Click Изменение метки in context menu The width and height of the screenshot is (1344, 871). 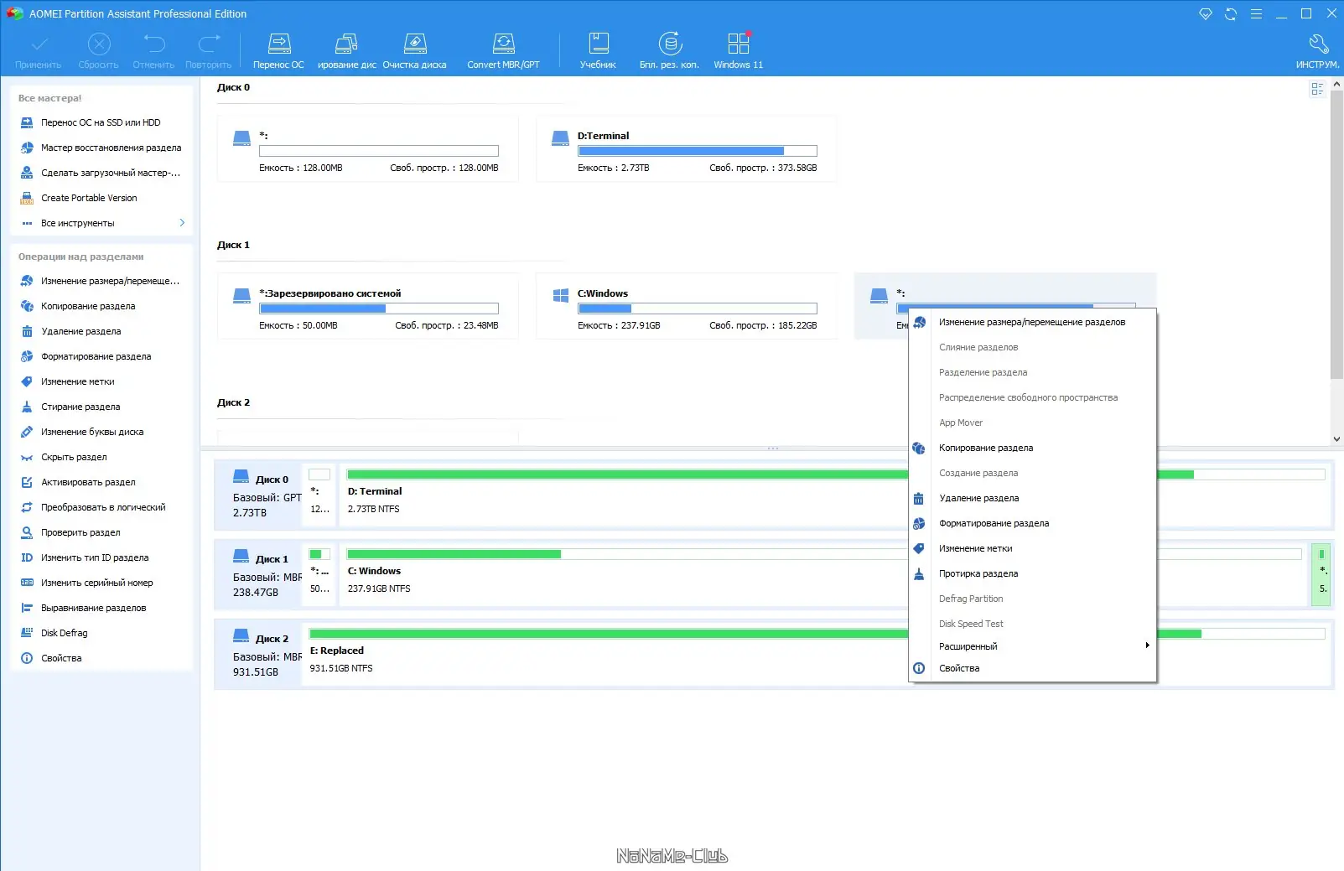1033,548
